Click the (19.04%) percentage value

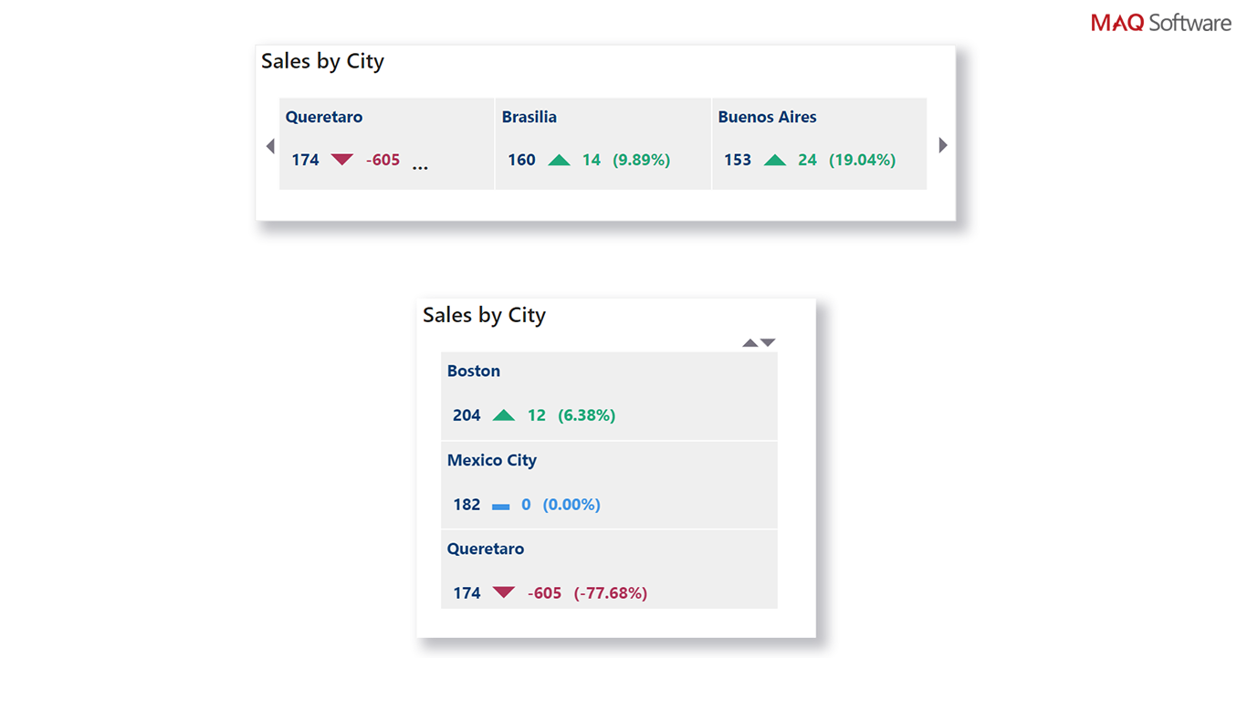click(862, 160)
